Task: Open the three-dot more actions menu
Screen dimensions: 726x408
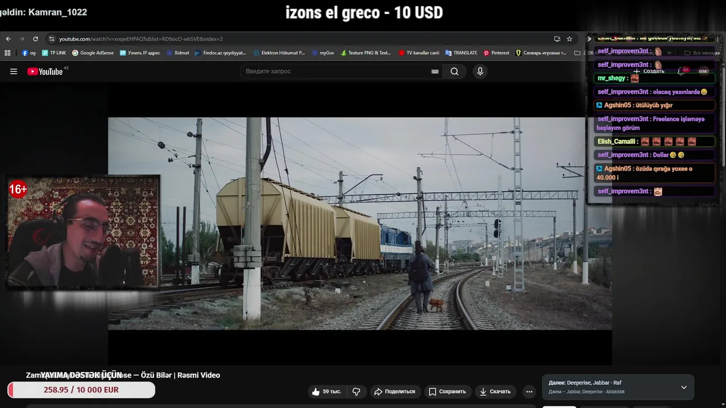Action: [529, 392]
